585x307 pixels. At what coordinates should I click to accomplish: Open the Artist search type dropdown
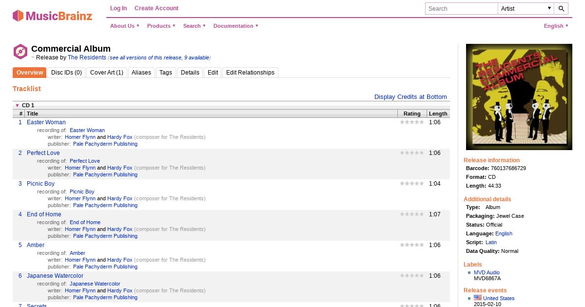coord(526,8)
